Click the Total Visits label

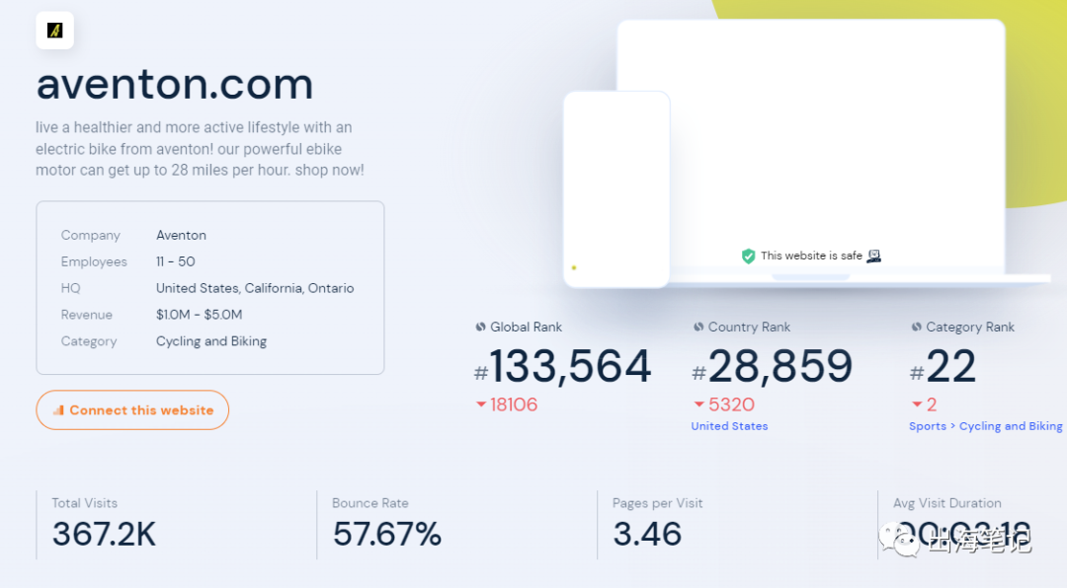pos(84,503)
